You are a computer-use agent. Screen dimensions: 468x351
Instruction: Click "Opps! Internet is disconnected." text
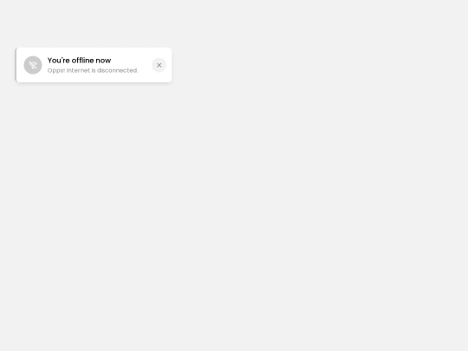point(93,70)
